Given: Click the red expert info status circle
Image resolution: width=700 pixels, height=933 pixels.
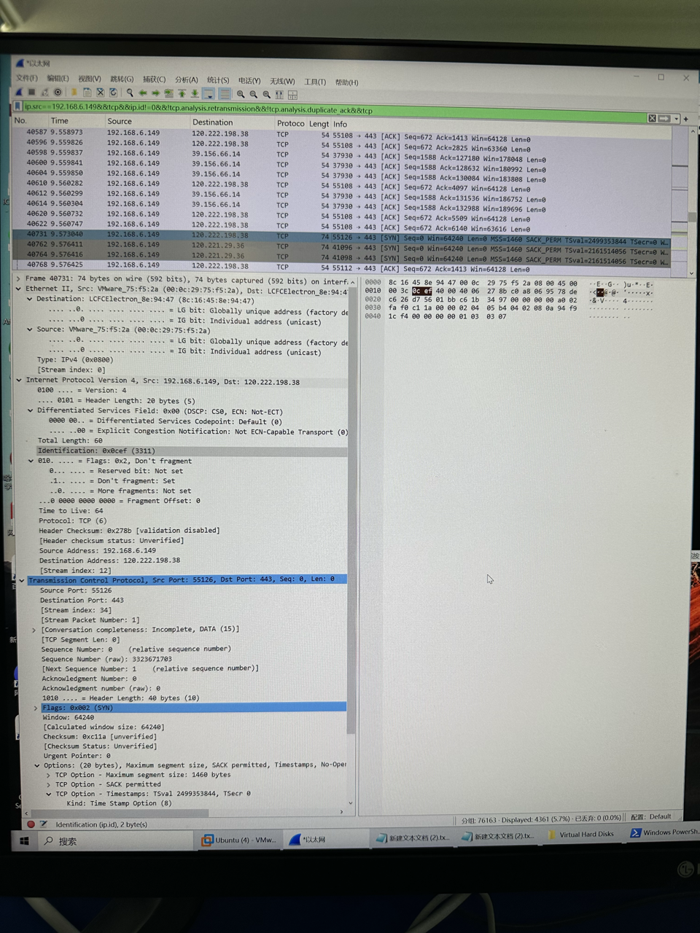Looking at the screenshot, I should point(31,824).
